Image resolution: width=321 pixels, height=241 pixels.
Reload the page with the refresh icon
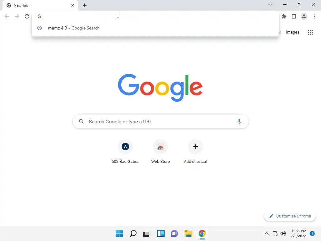(27, 16)
